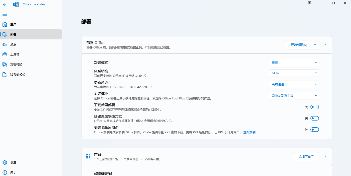The width and height of the screenshot is (351, 176).
Task: Open the 部署模式 dropdown
Action: (x=294, y=63)
